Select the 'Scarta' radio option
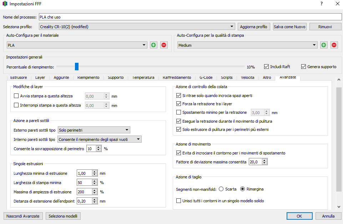The width and height of the screenshot is (343, 224). coord(221,189)
